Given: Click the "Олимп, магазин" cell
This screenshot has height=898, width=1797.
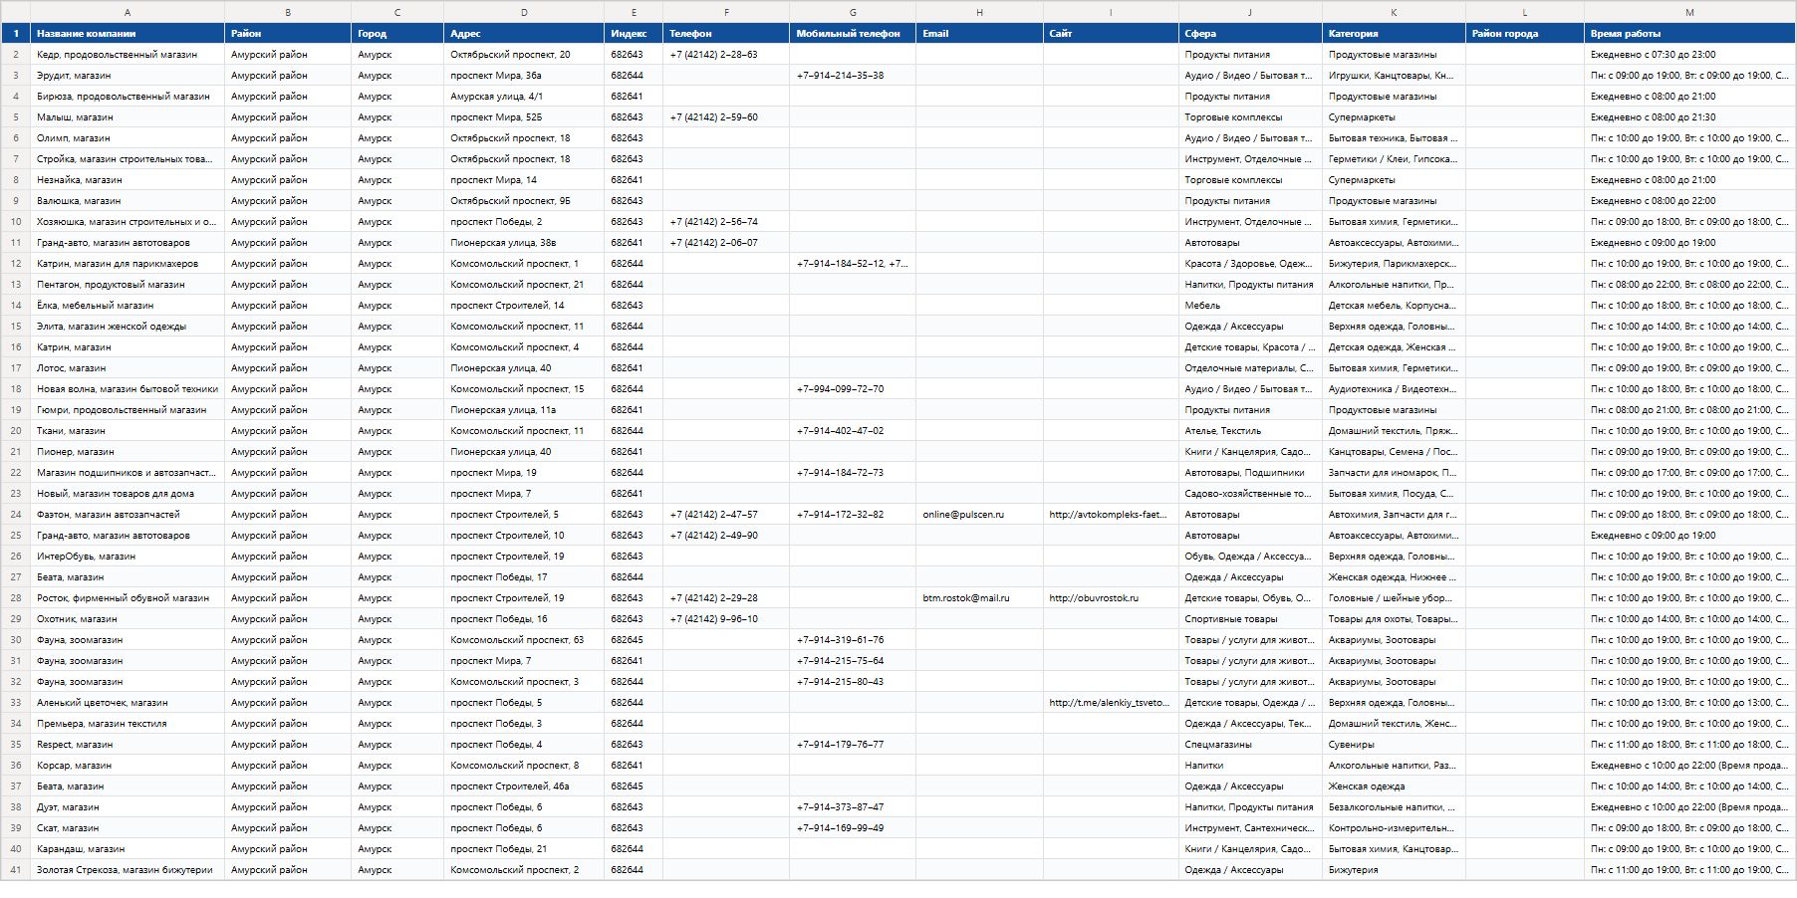Looking at the screenshot, I should pyautogui.click(x=128, y=138).
